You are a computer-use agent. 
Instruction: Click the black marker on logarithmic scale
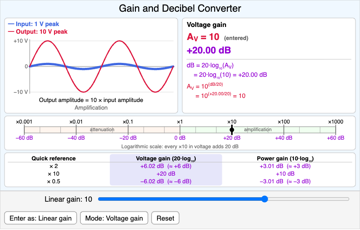pyautogui.click(x=232, y=130)
